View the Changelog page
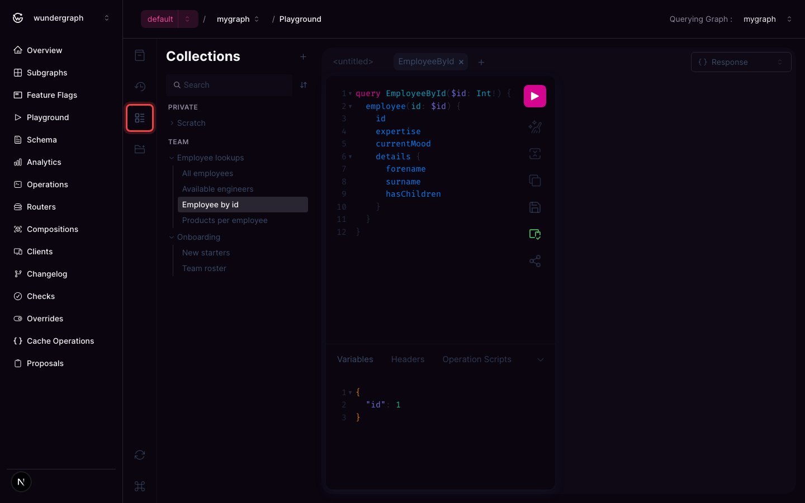 pyautogui.click(x=61, y=274)
